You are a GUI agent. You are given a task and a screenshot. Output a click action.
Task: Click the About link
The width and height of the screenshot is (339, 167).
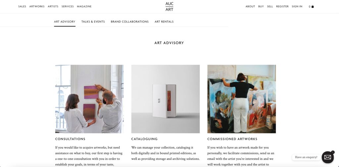250,7
